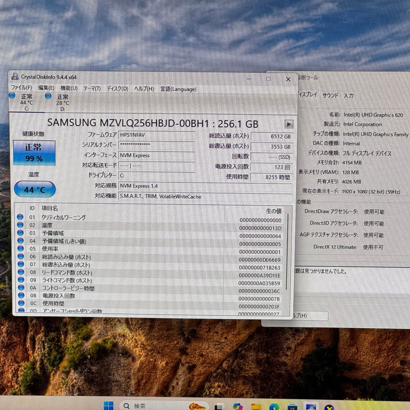The image size is (410, 410).
Task: Open the Task View taskbar icon
Action: pyautogui.click(x=218, y=407)
